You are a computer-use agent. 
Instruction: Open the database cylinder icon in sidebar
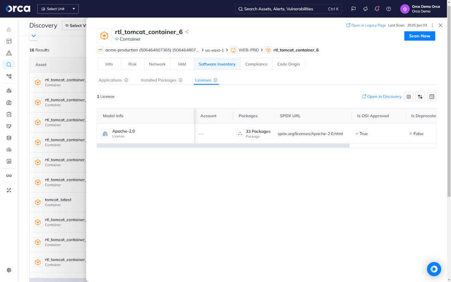(x=9, y=138)
